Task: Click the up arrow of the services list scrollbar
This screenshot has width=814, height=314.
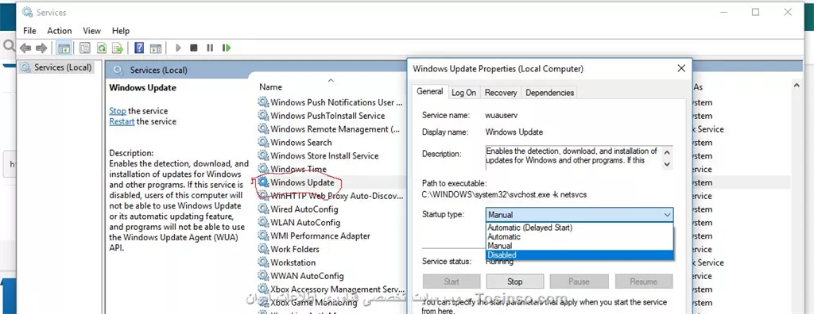Action: tap(796, 85)
